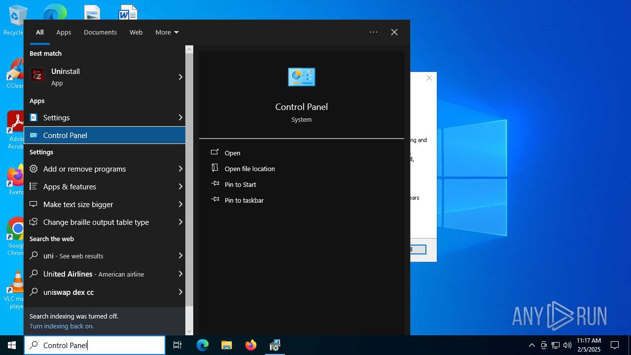
Task: Expand Make text size bigger arrow
Action: (x=180, y=204)
